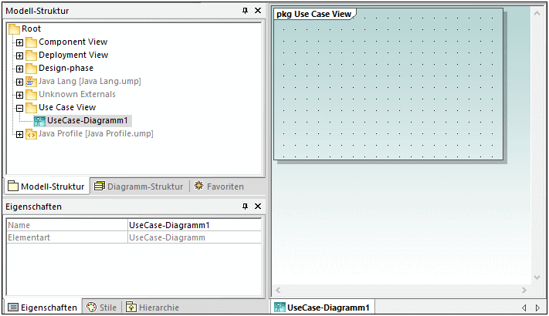Viewport: 549px width, 316px height.
Task: Select Deployment View in the tree
Action: point(73,55)
